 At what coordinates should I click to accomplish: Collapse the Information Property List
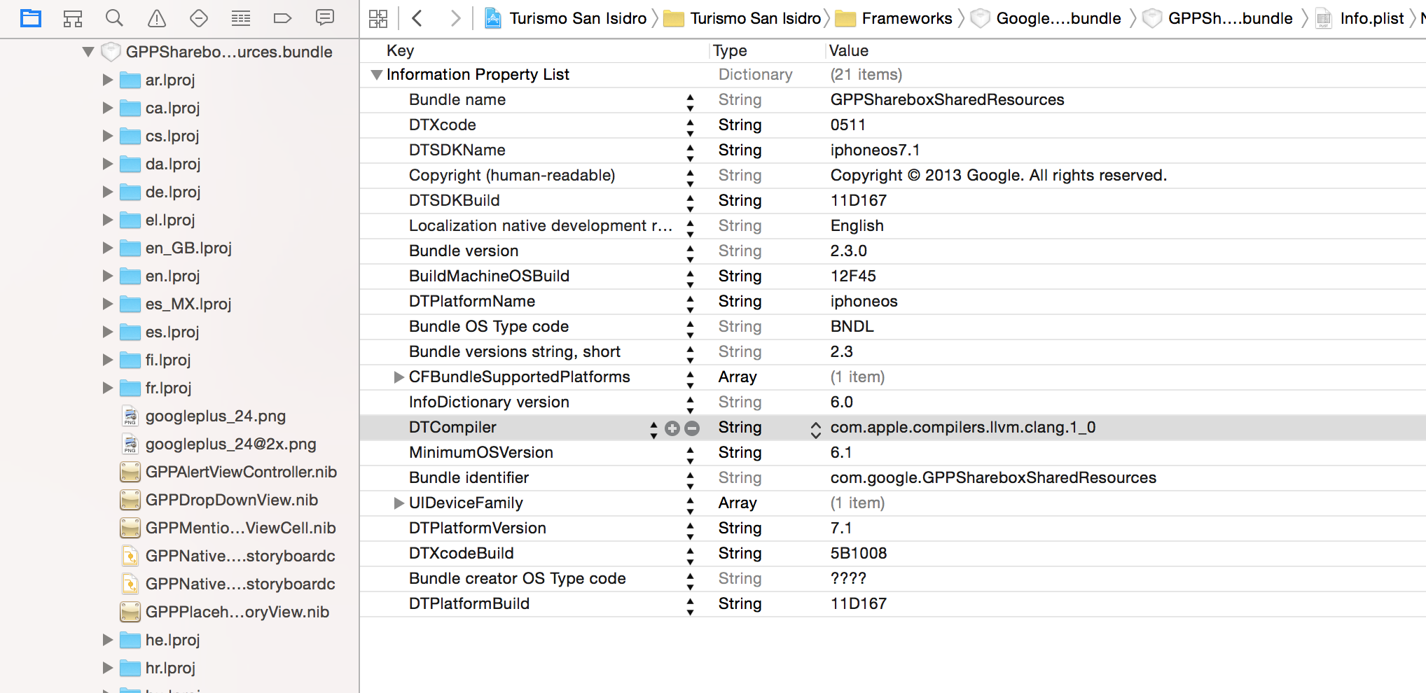(377, 75)
